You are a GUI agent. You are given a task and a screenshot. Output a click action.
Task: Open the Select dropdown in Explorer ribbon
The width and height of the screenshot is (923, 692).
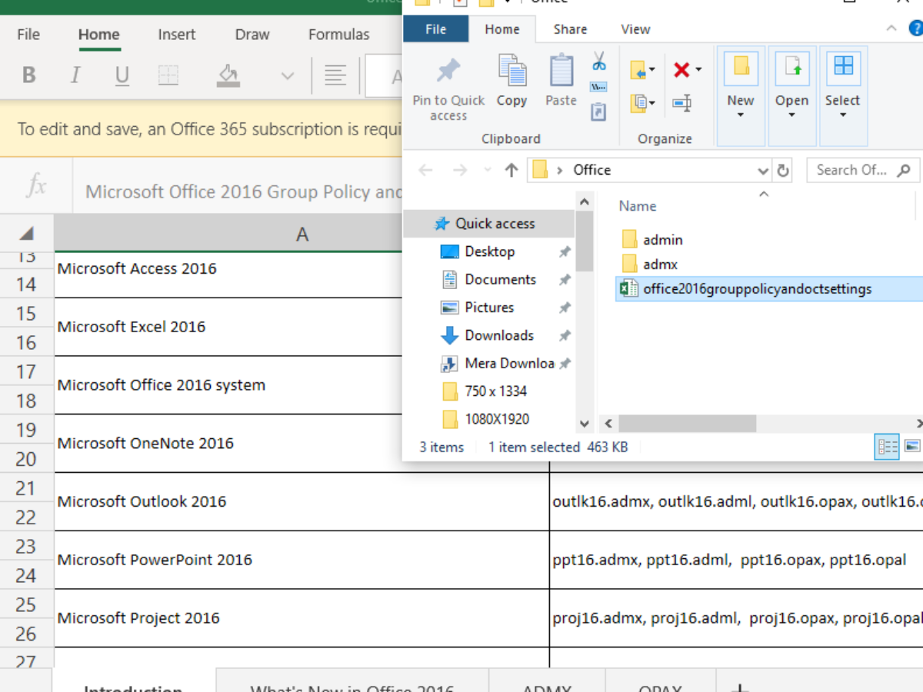point(843,95)
